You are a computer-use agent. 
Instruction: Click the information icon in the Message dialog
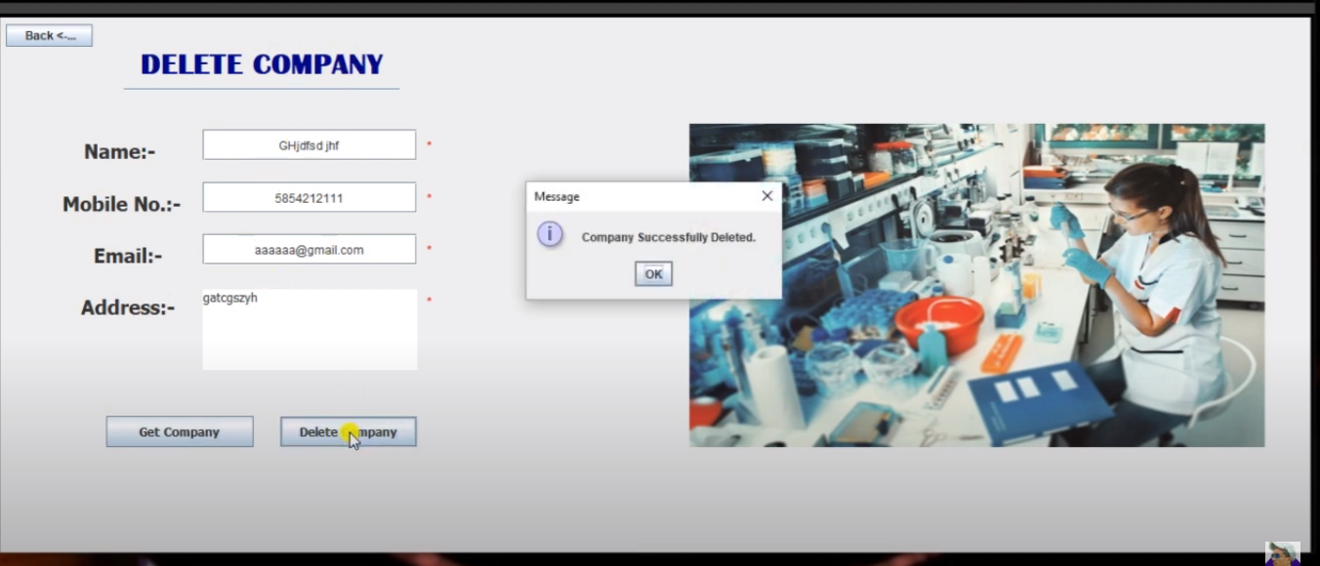click(550, 235)
